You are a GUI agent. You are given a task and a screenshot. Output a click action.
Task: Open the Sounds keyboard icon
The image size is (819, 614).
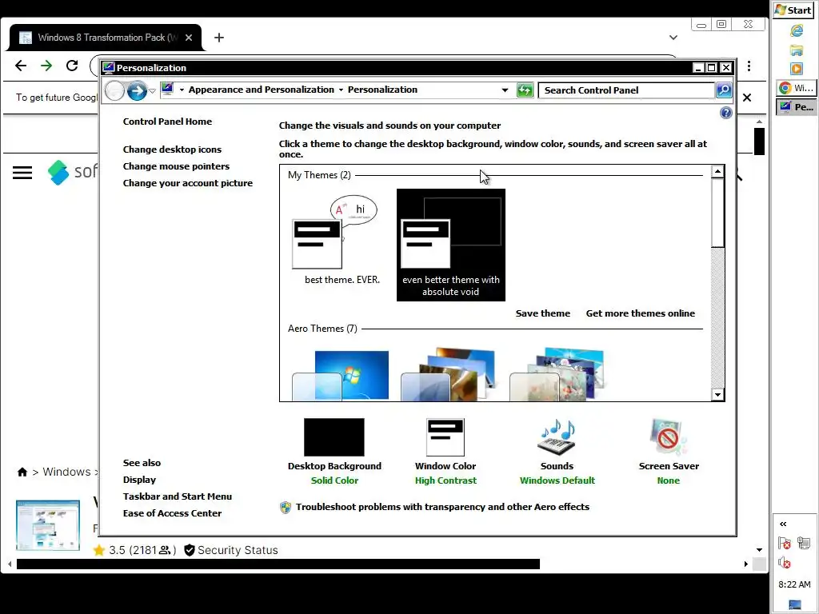pyautogui.click(x=557, y=437)
